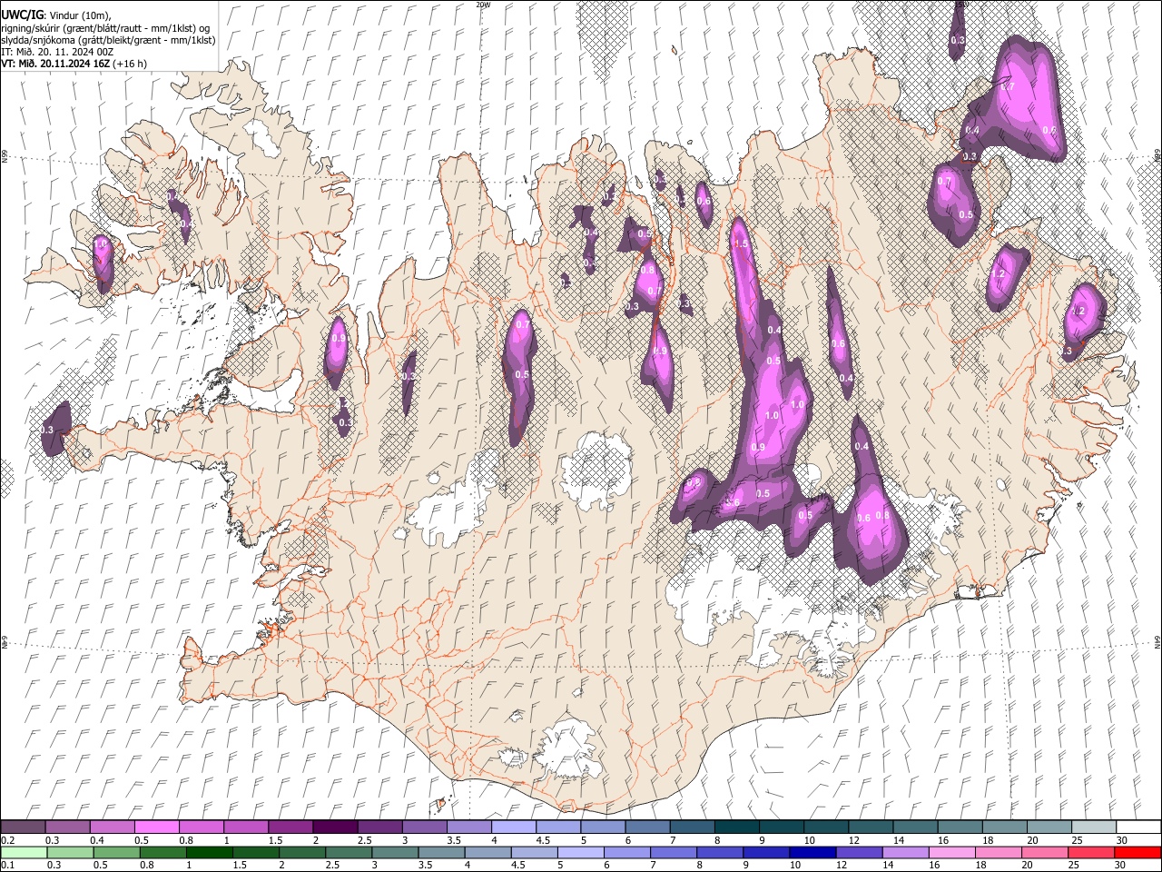This screenshot has height=872, width=1162.
Task: Click the 25 coral-red swatch, lower legend
Action: click(1091, 852)
